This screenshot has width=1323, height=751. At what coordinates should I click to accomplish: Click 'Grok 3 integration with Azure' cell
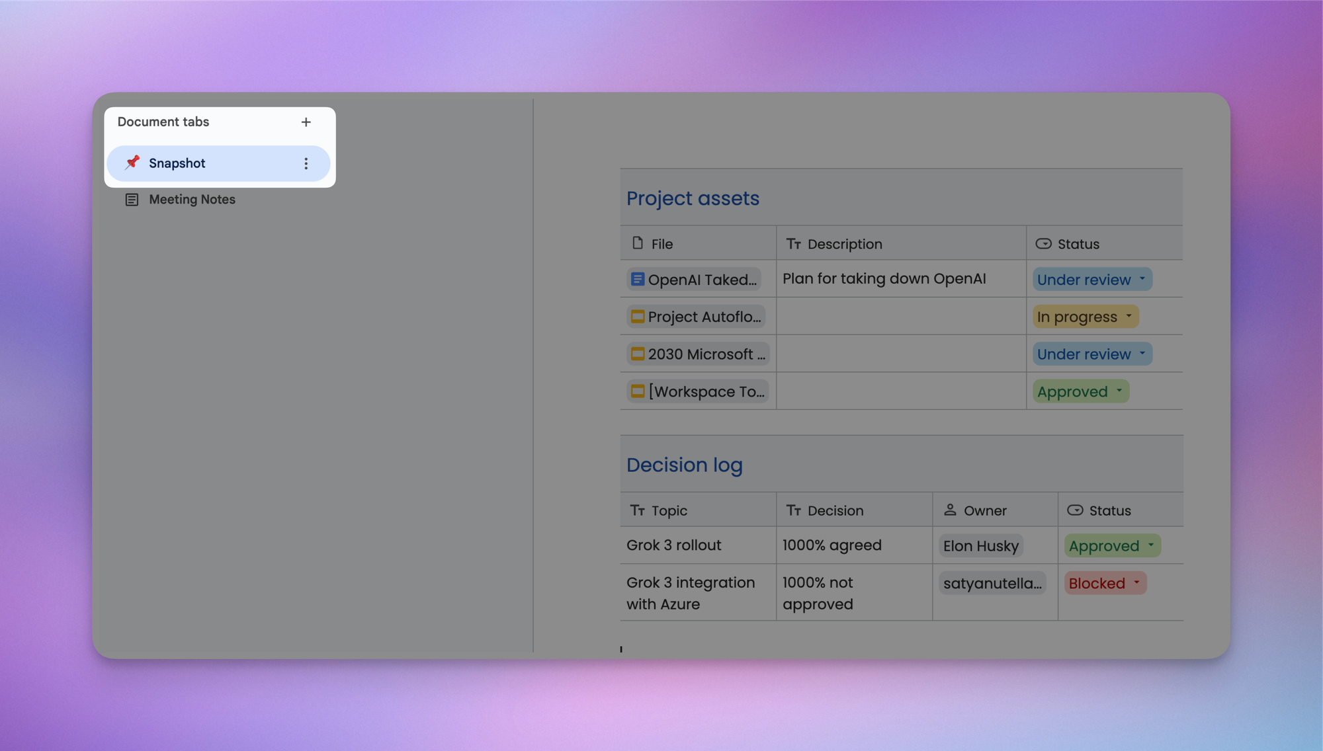click(698, 593)
